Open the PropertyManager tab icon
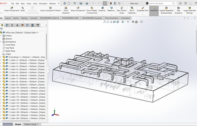Image resolution: width=197 pixels, height=126 pixels. (7, 25)
